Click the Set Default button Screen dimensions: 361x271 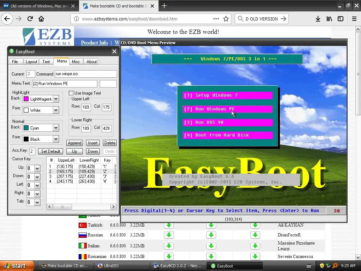[x=50, y=151]
